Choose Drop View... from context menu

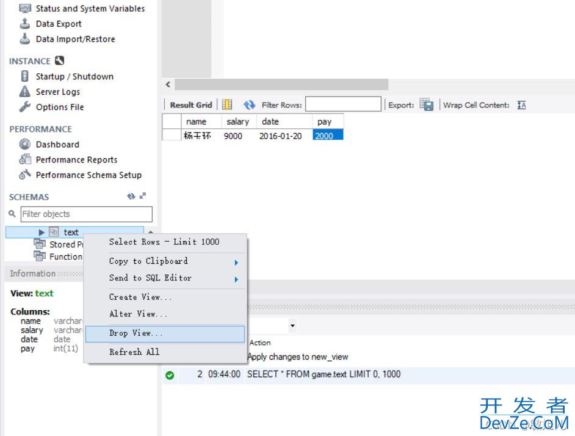[x=165, y=333]
